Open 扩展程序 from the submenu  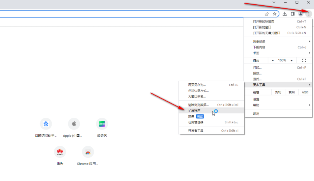[211, 110]
